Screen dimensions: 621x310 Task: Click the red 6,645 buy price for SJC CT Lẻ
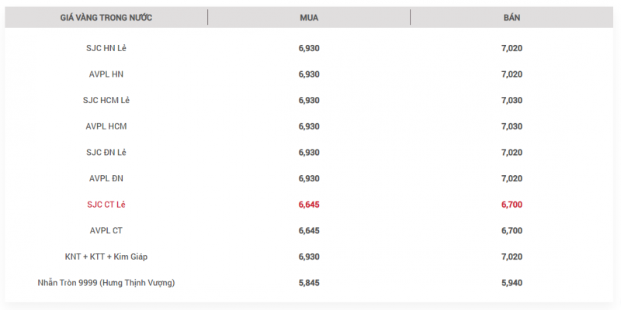coord(309,205)
